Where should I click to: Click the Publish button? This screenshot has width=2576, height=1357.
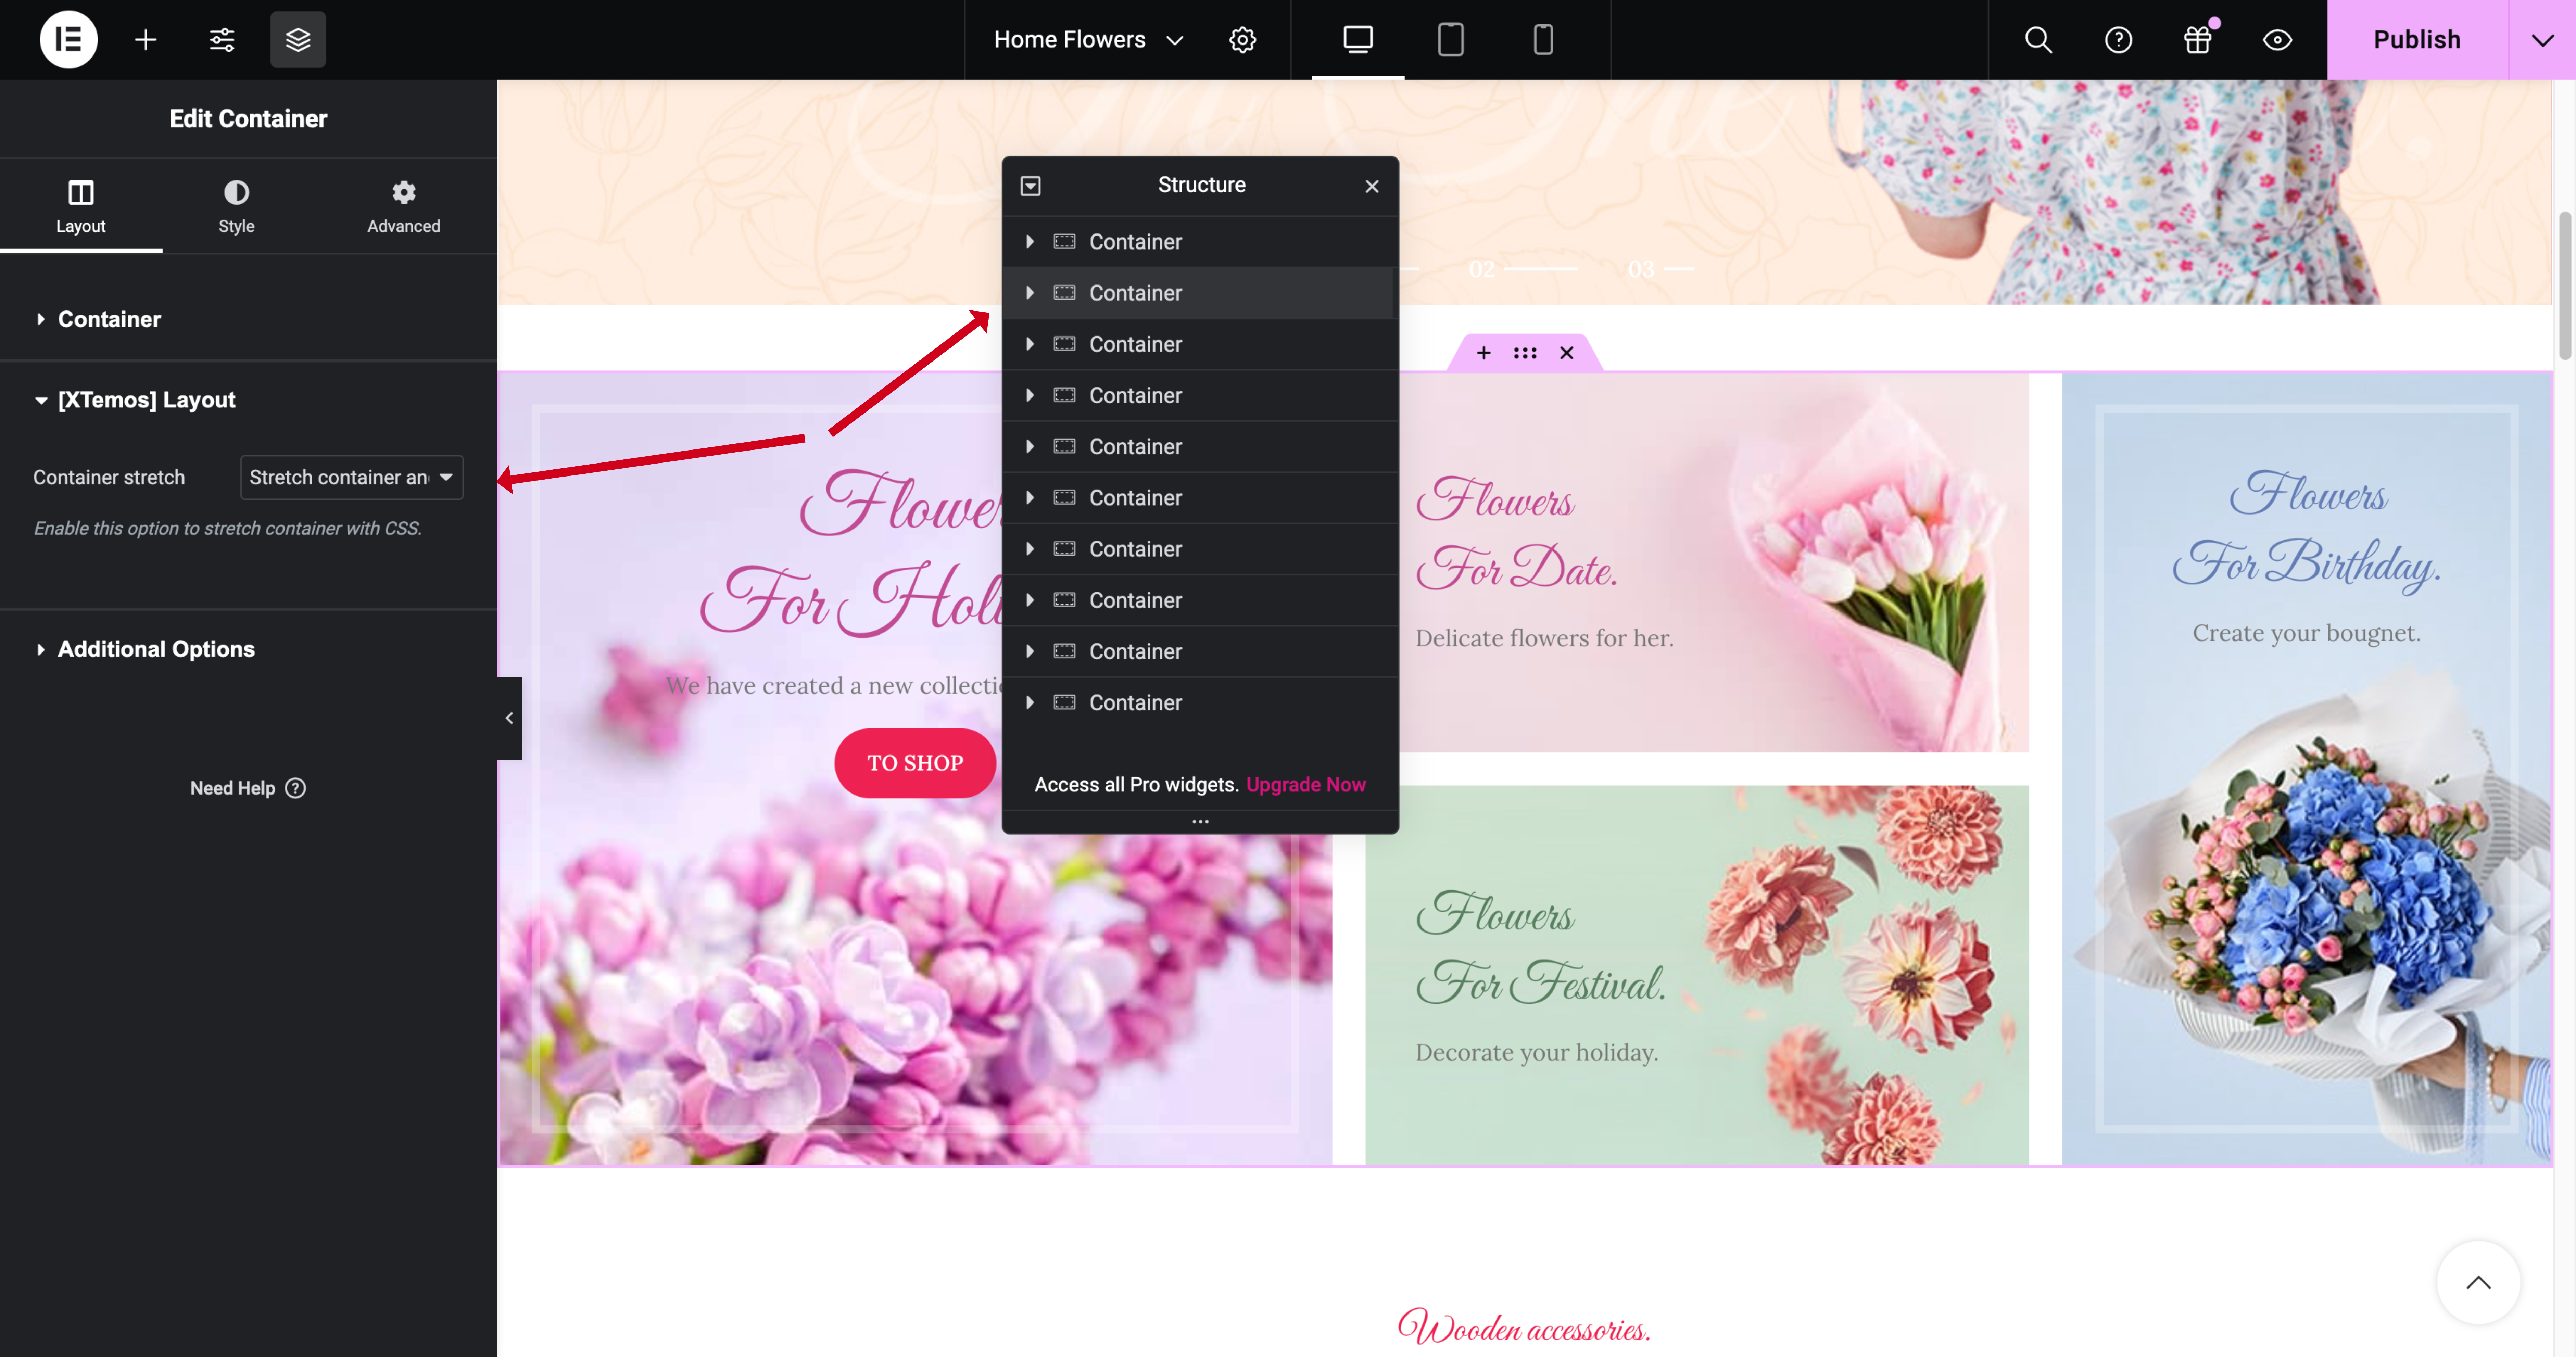point(2417,40)
